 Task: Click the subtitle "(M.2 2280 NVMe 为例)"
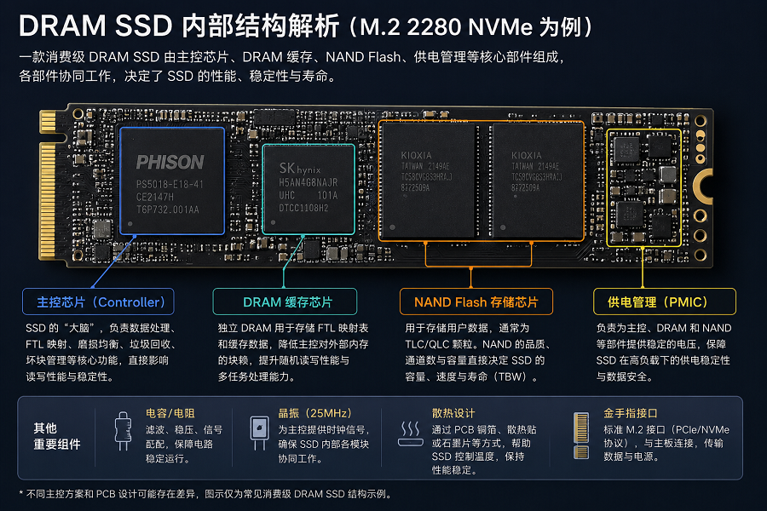point(471,27)
